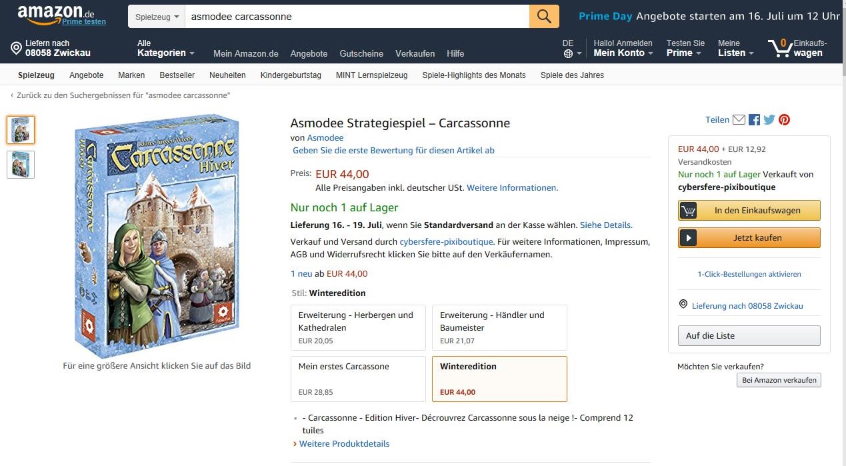Expand the Alle Kategorien menu
Image resolution: width=846 pixels, height=466 pixels.
click(165, 49)
